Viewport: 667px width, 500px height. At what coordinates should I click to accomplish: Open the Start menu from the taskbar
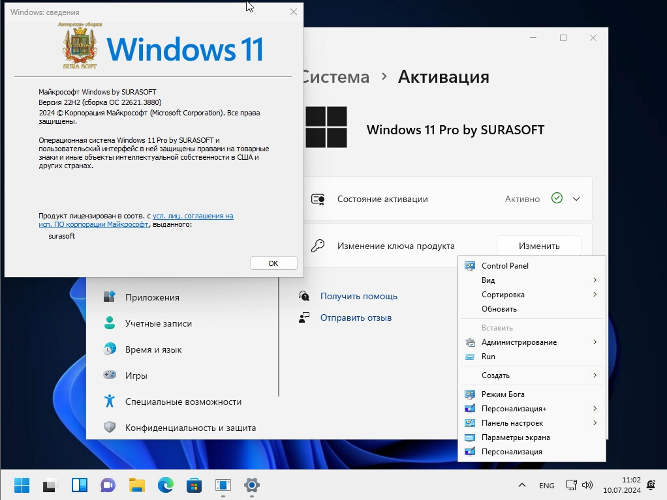pos(22,485)
